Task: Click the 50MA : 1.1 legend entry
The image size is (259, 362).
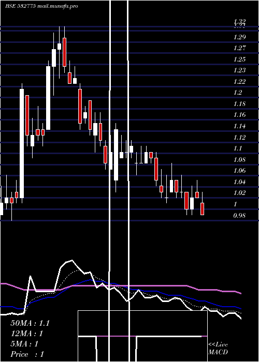Action: point(30,323)
